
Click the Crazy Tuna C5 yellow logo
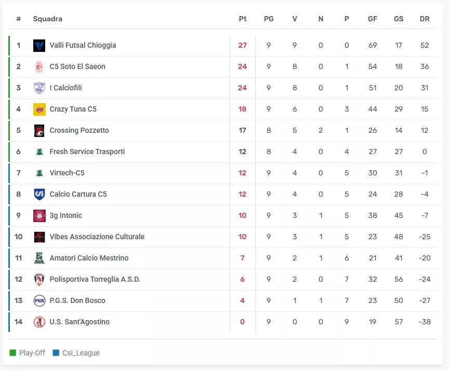[x=39, y=109]
